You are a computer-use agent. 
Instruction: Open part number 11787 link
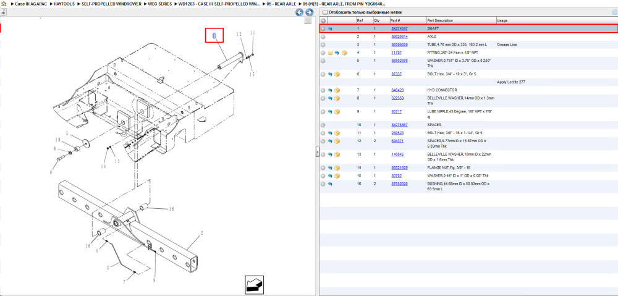[x=397, y=53]
